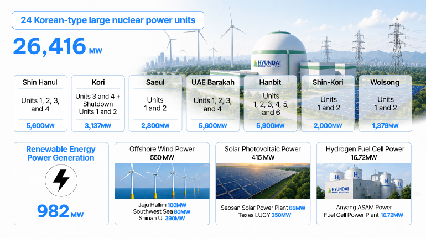Click the 'Hydrogen Fuel Cell Power' title
Image resolution: width=426 pixels, height=239 pixels.
click(x=365, y=149)
